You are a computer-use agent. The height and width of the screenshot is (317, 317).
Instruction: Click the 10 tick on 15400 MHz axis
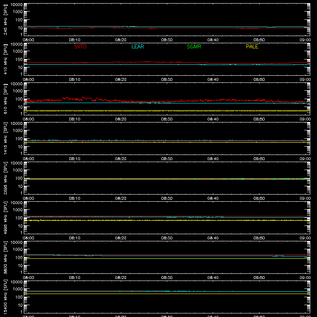tap(21, 305)
